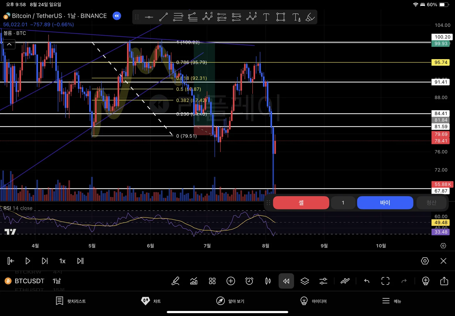
Task: Choose the Short Position tool
Action: pyautogui.click(x=237, y=17)
